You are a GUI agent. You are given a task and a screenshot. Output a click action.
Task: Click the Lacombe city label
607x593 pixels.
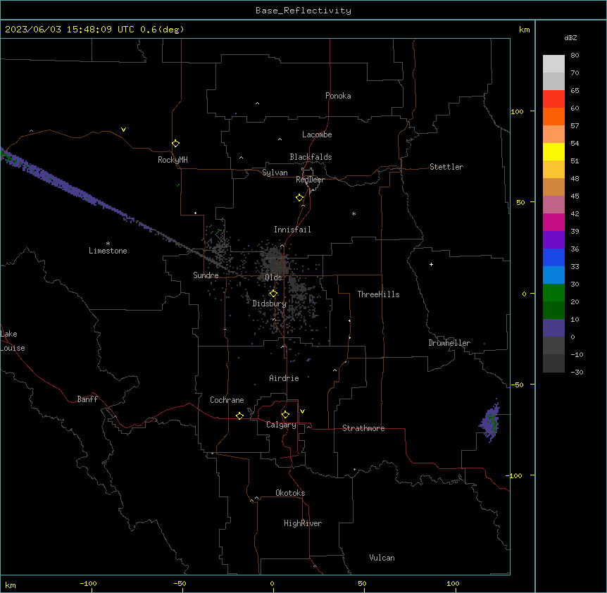pyautogui.click(x=317, y=135)
